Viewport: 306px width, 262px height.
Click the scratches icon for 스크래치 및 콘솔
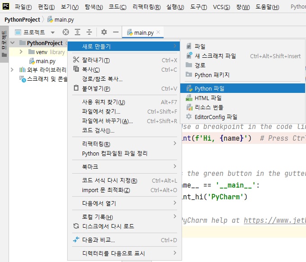pyautogui.click(x=23, y=79)
